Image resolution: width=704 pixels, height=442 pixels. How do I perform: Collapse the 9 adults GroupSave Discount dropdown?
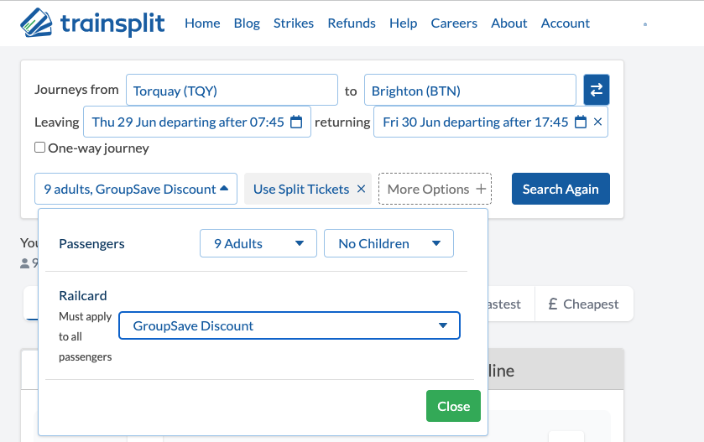(x=136, y=189)
